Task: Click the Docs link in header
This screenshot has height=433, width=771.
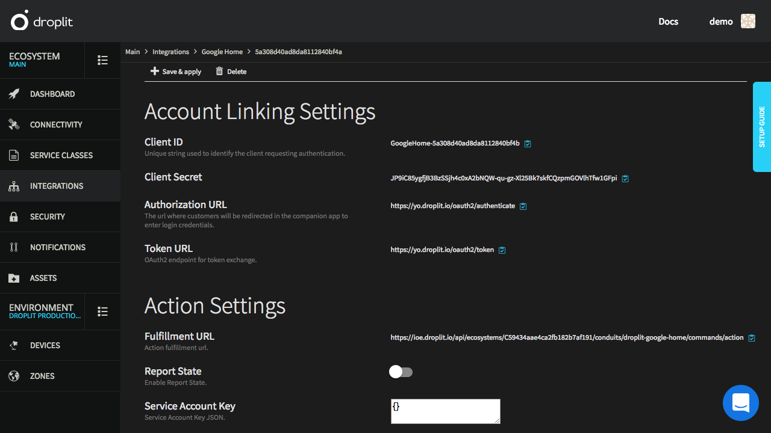Action: [x=668, y=22]
